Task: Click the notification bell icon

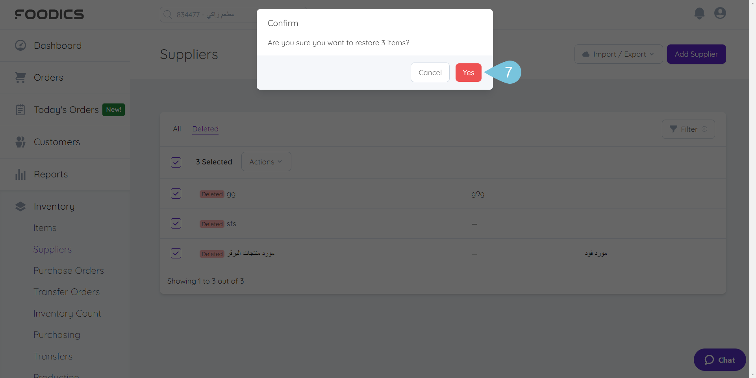Action: click(x=699, y=13)
